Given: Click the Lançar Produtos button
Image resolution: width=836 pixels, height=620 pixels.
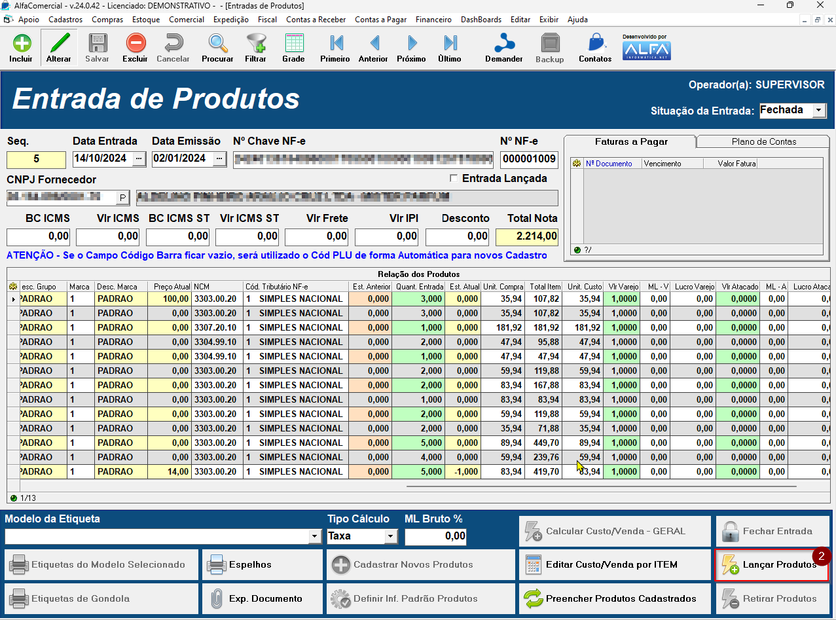Looking at the screenshot, I should pos(771,565).
